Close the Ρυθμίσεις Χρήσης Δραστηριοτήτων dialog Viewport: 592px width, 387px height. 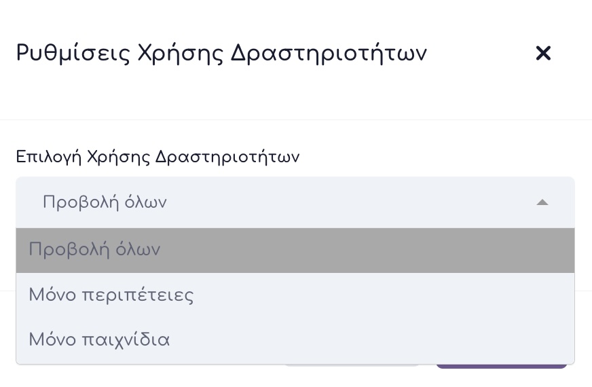pos(542,53)
